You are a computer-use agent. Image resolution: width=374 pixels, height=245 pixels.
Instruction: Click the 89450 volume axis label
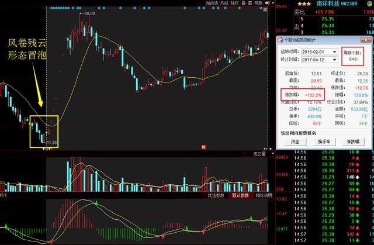point(282,158)
